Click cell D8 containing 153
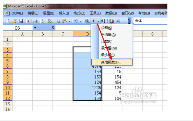193x121 pixels. coord(87,77)
